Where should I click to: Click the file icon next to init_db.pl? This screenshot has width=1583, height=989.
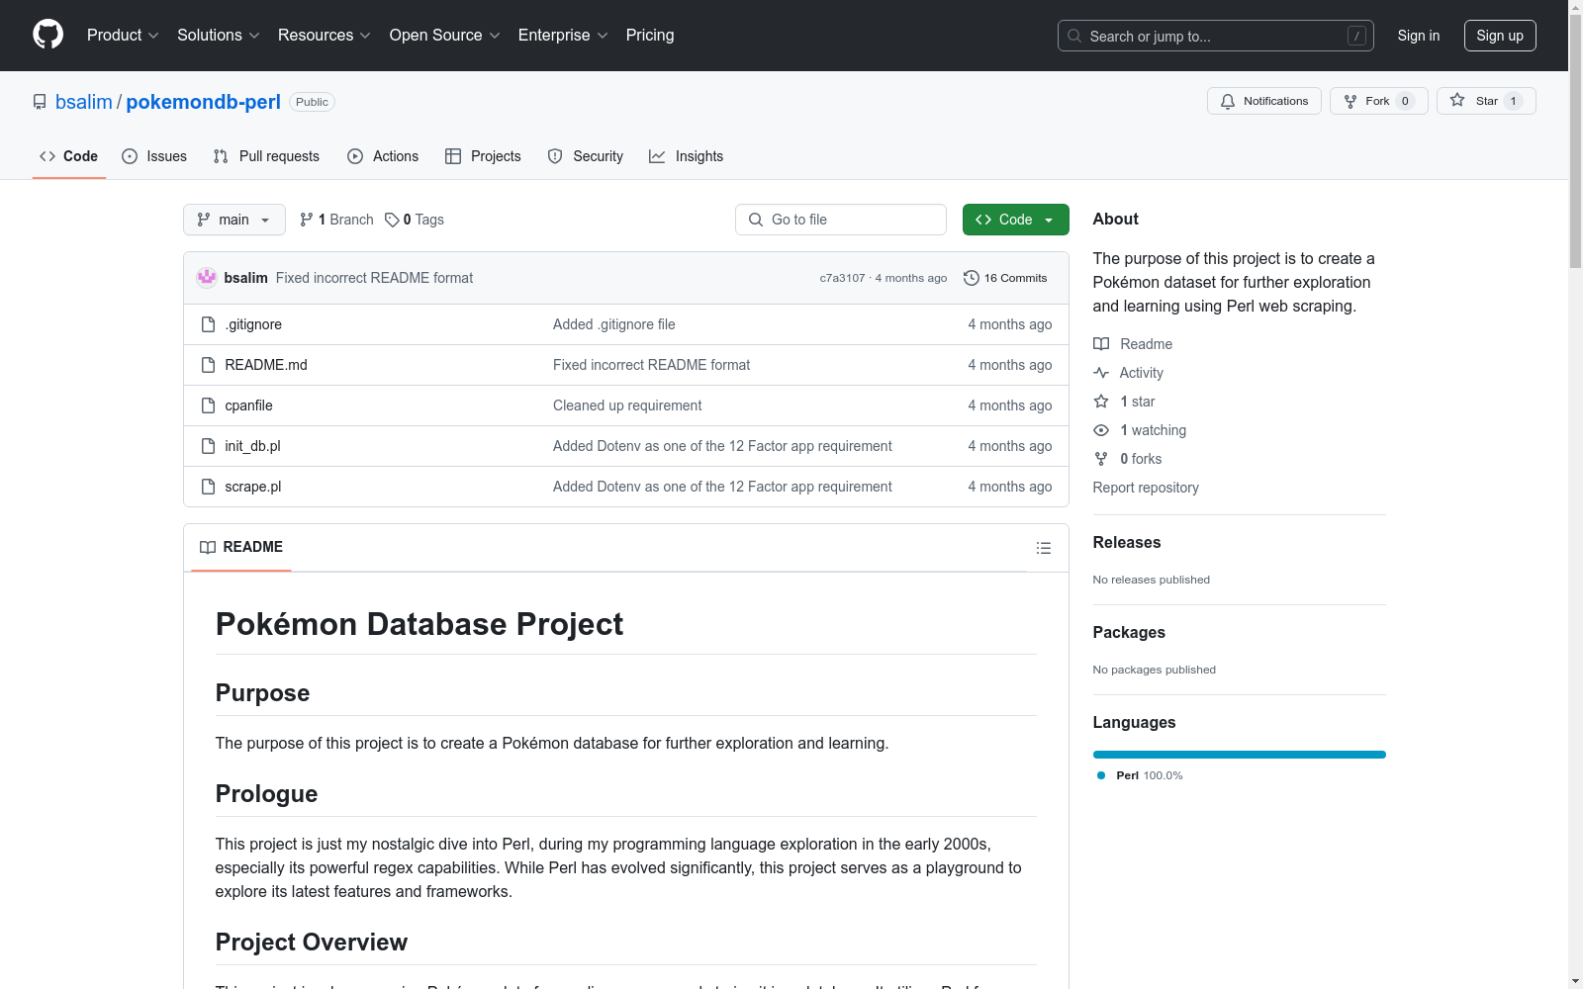208,446
